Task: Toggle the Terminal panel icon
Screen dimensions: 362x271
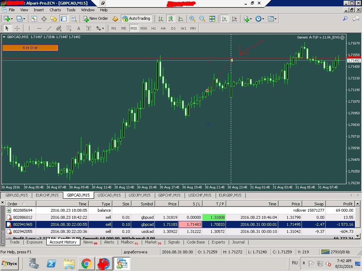Action: click(x=64, y=19)
